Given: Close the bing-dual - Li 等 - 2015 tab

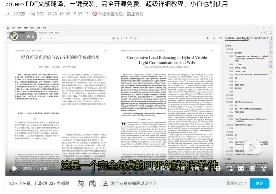Looking at the screenshot, I should click(x=61, y=33).
